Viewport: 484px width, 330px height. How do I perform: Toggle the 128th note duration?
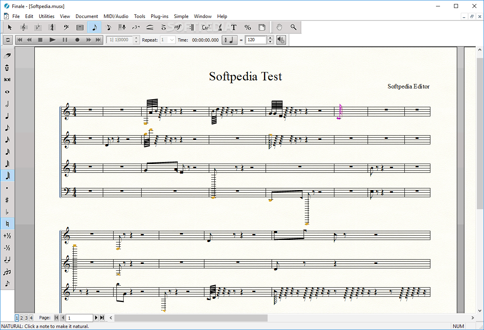[7, 176]
